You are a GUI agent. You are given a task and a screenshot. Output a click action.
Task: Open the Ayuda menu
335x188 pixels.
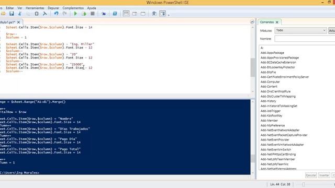point(92,8)
